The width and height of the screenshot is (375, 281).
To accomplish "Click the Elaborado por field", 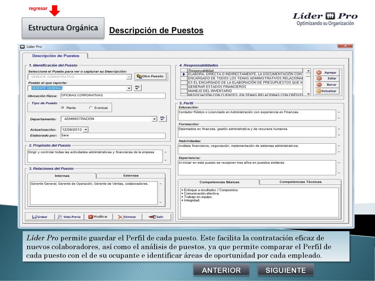I will coord(113,135).
